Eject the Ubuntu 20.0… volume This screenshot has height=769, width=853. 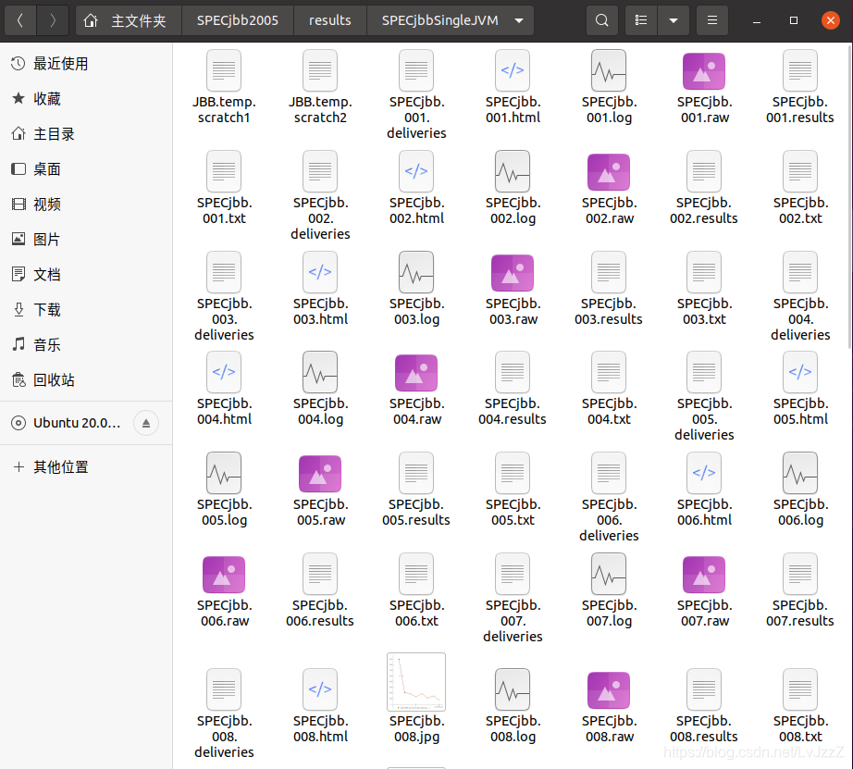point(146,423)
